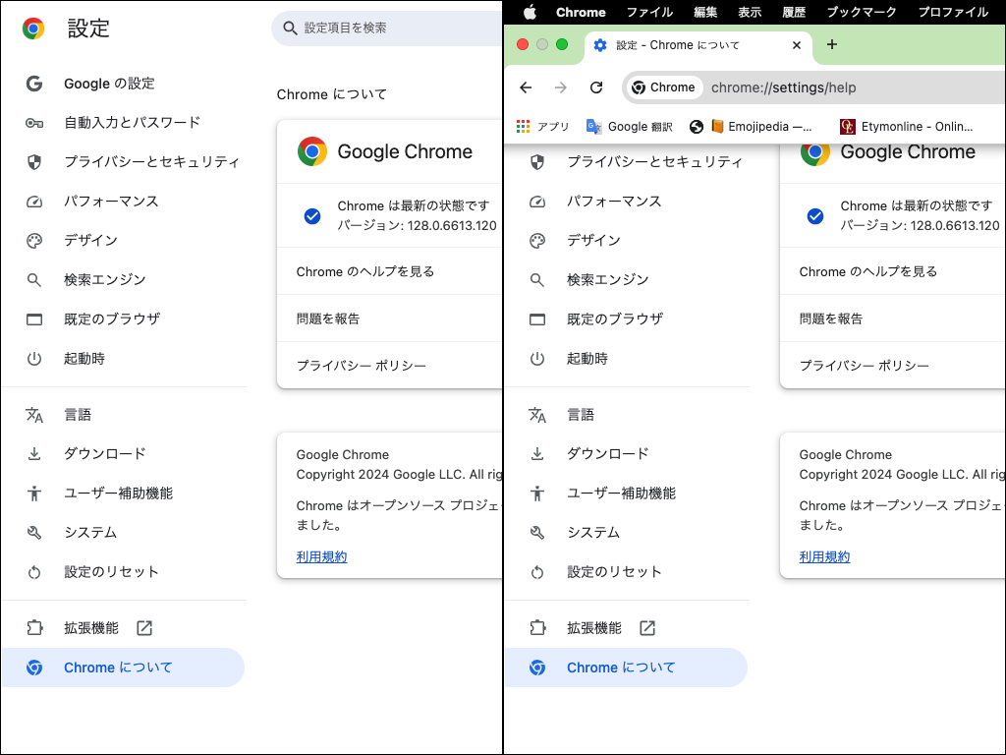Click the browser back arrow
The width and height of the screenshot is (1006, 755).
click(526, 87)
